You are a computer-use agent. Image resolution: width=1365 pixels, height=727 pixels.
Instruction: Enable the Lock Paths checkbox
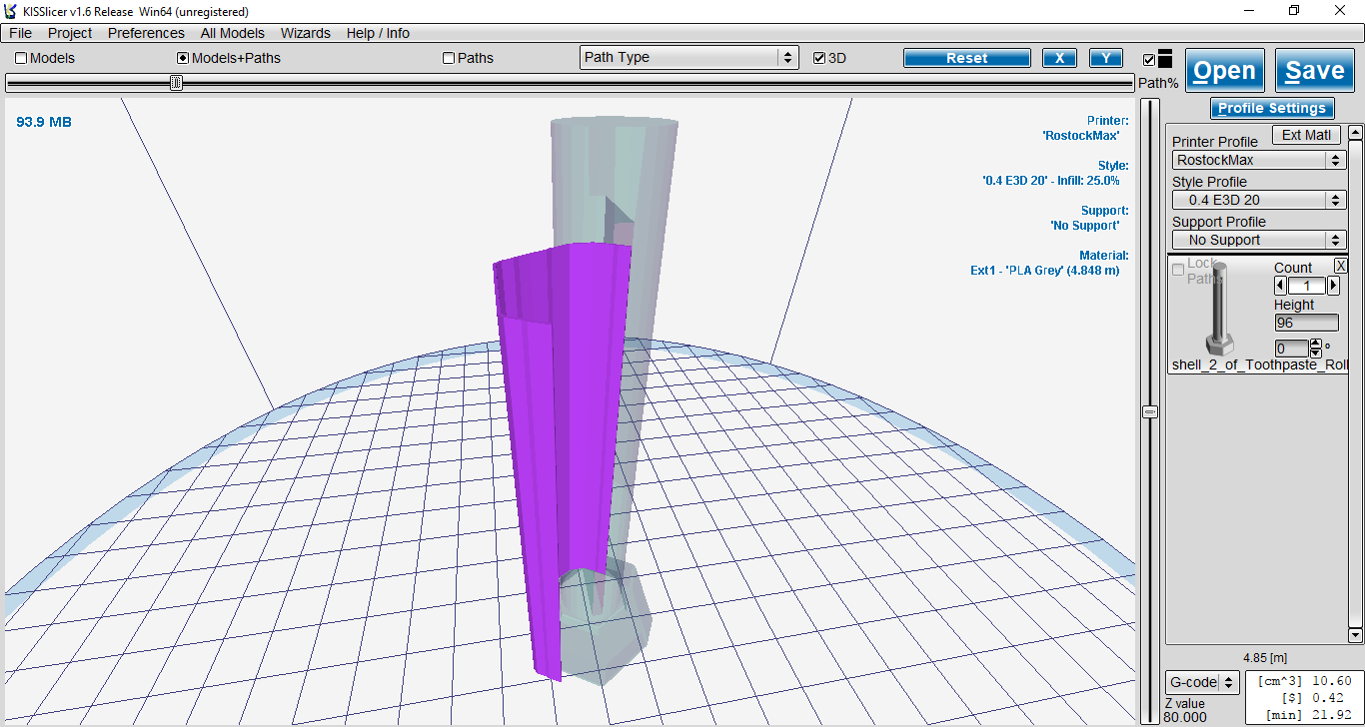coord(1178,270)
